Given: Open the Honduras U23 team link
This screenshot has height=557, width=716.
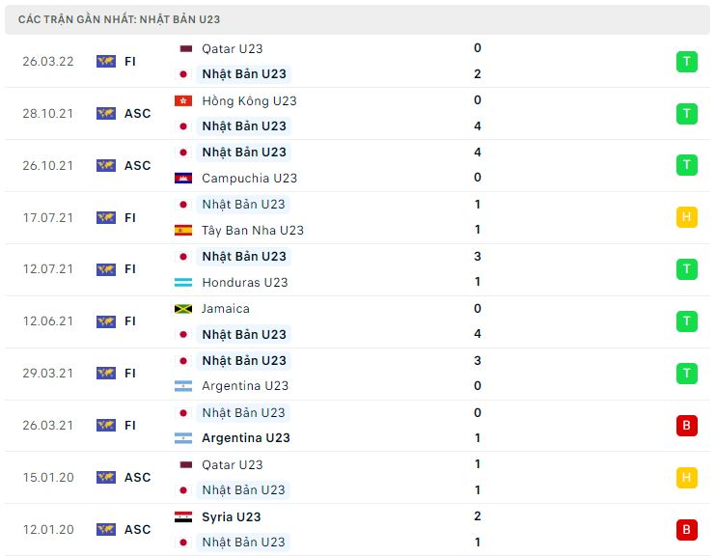Looking at the screenshot, I should 245,283.
